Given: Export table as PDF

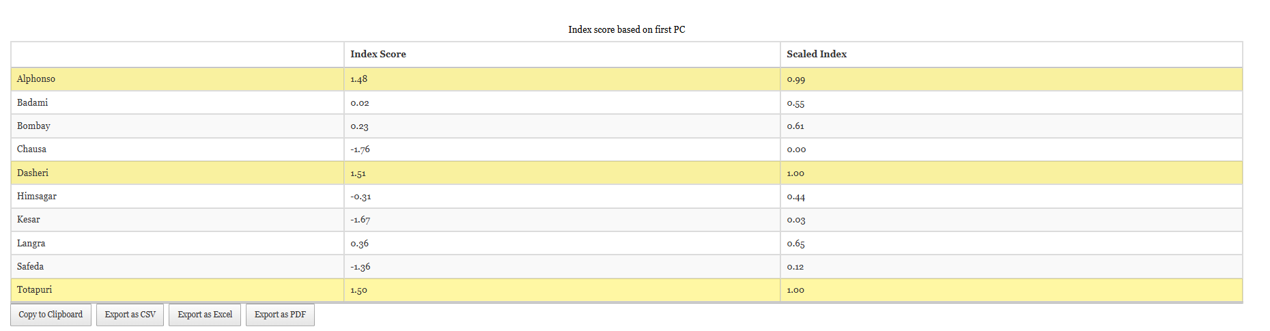Looking at the screenshot, I should tap(280, 315).
